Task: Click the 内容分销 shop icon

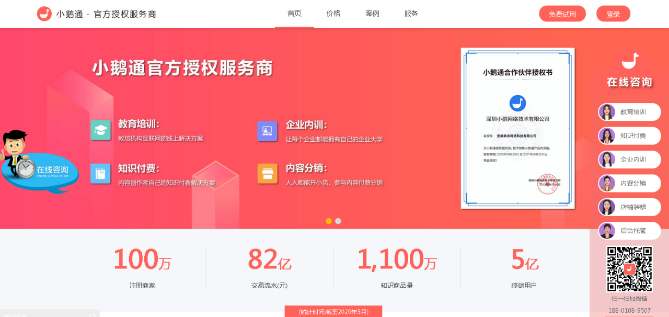Action: click(267, 174)
